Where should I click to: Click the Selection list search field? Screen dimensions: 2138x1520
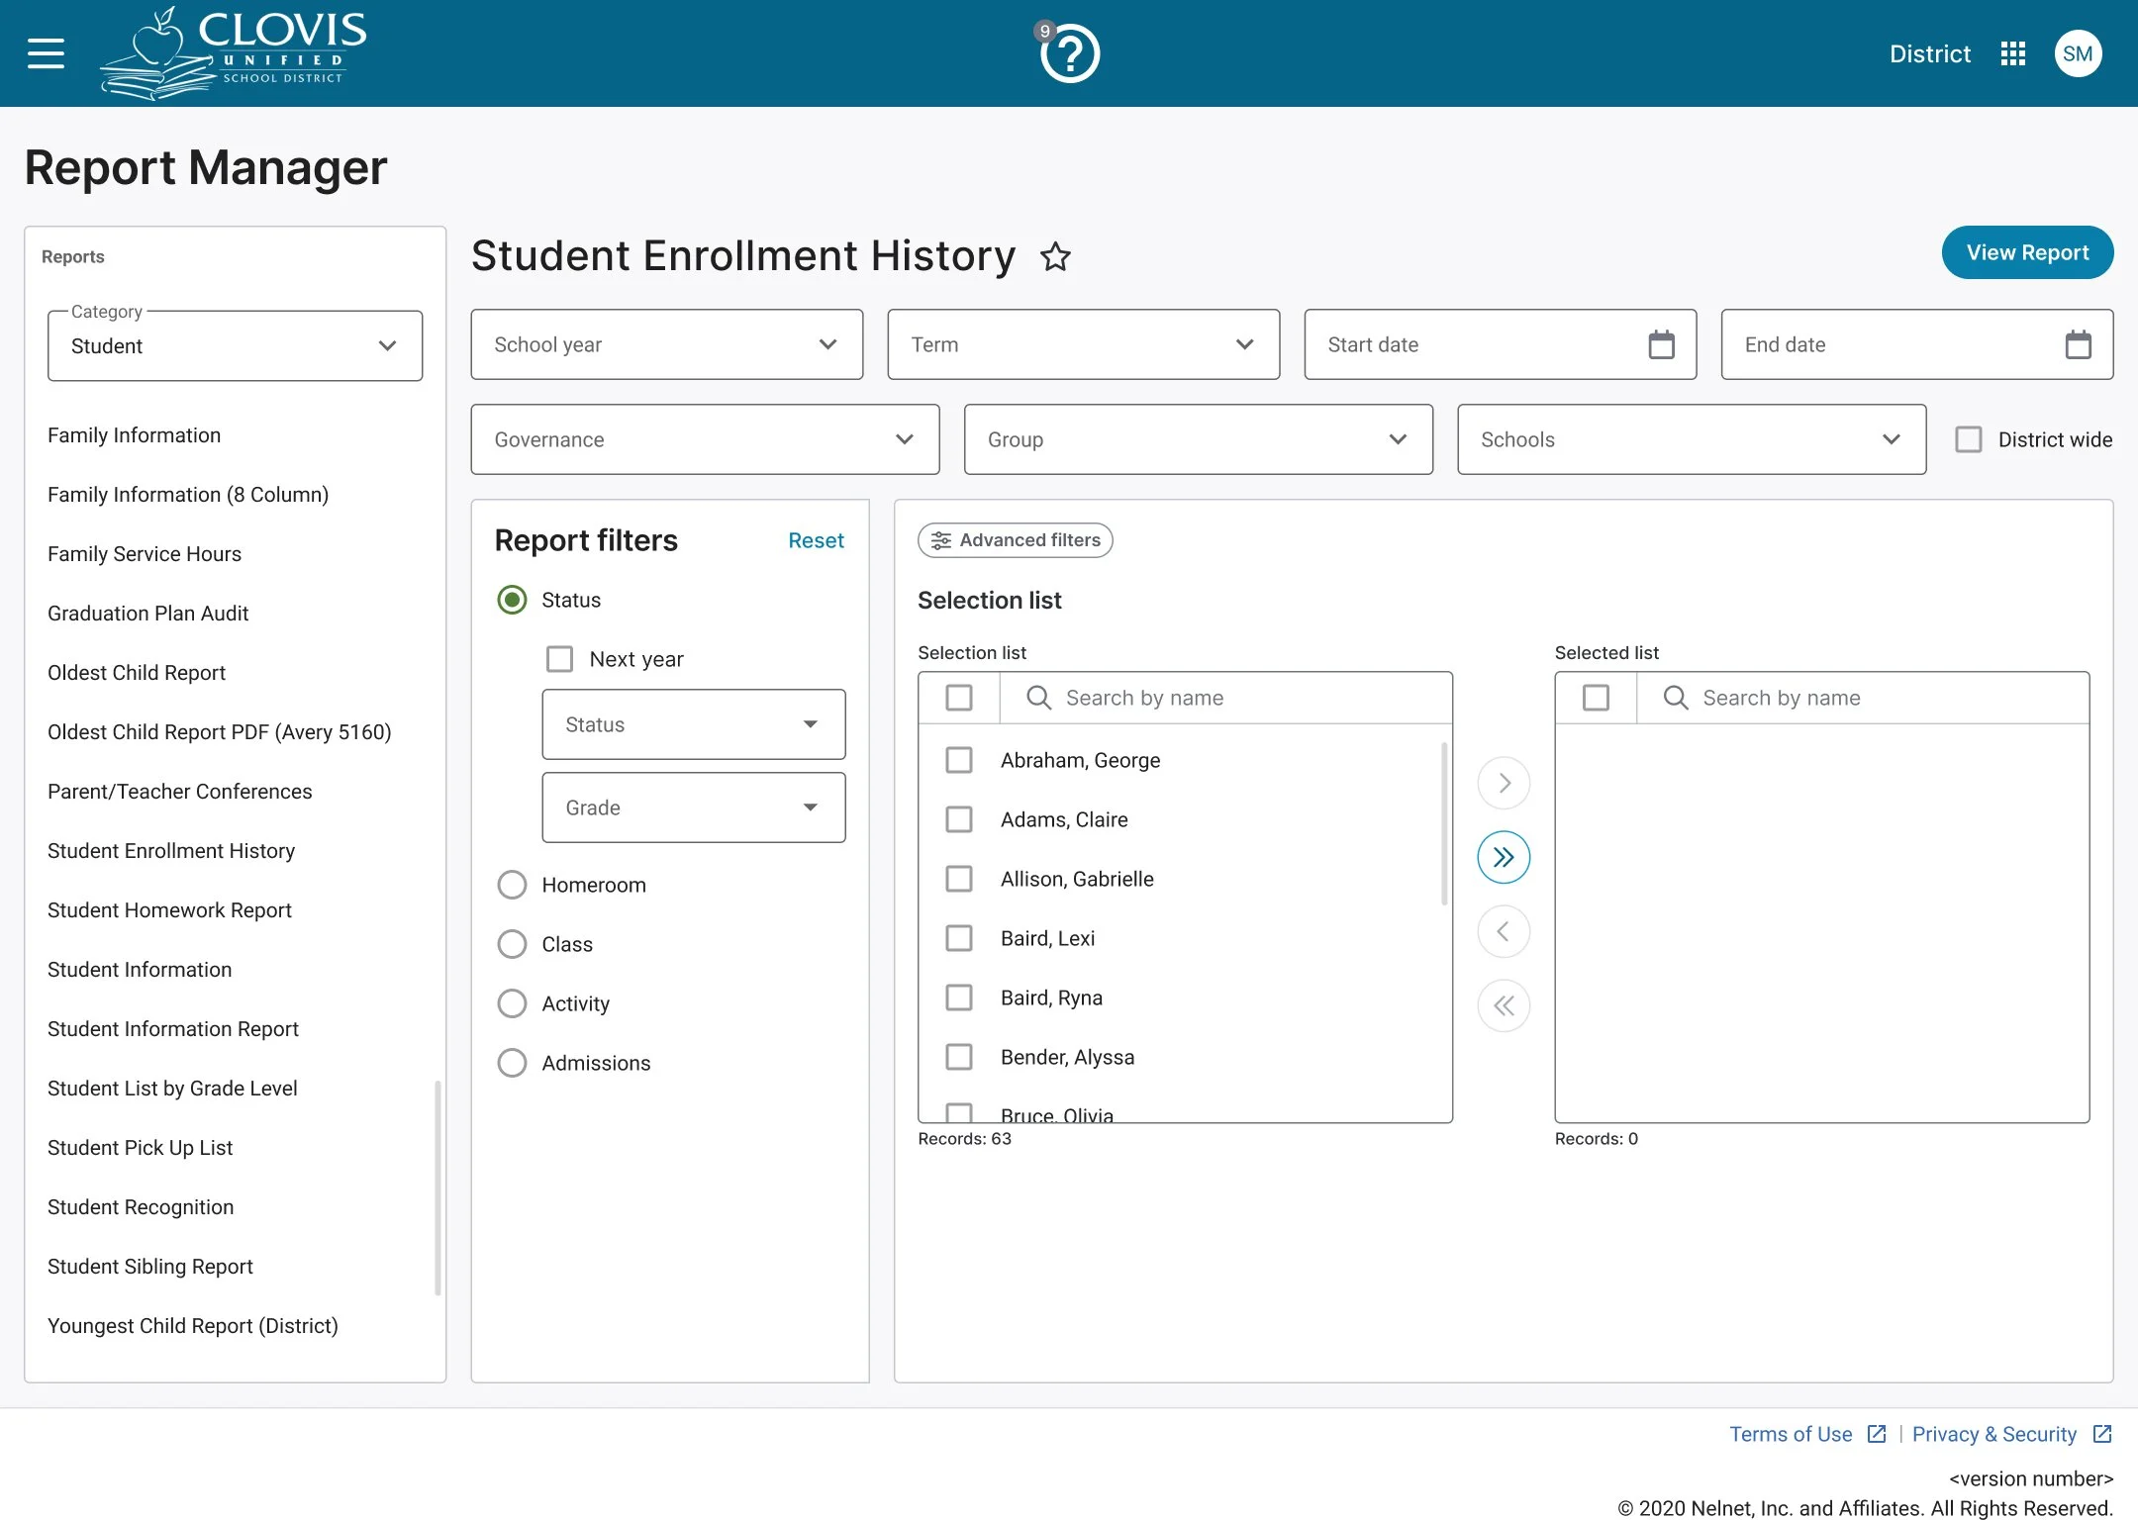pos(1223,699)
